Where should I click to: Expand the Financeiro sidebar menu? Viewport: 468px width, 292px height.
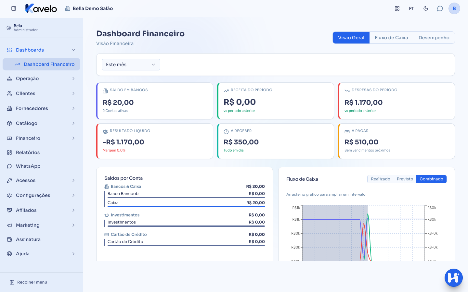(x=41, y=138)
